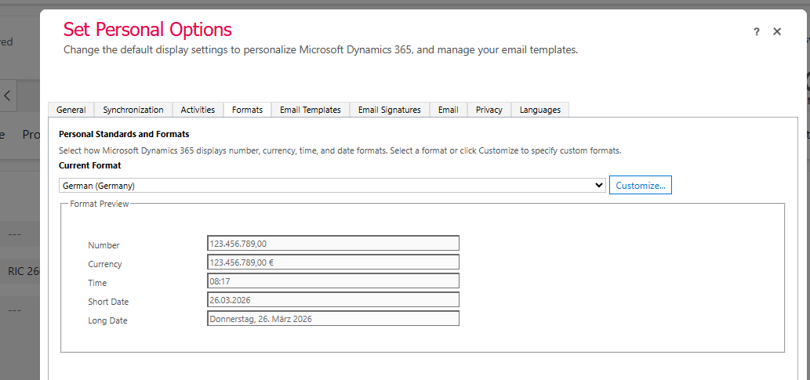
Task: Click the RIC 26 row text behind dialog
Action: pos(24,271)
